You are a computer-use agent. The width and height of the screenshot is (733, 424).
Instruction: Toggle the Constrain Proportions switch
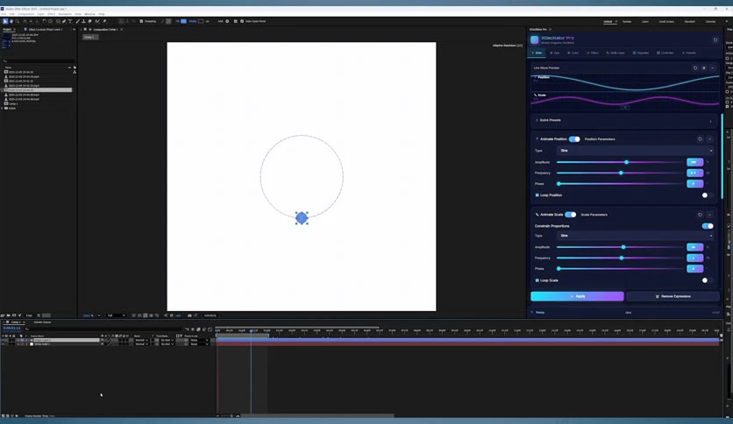click(x=708, y=226)
